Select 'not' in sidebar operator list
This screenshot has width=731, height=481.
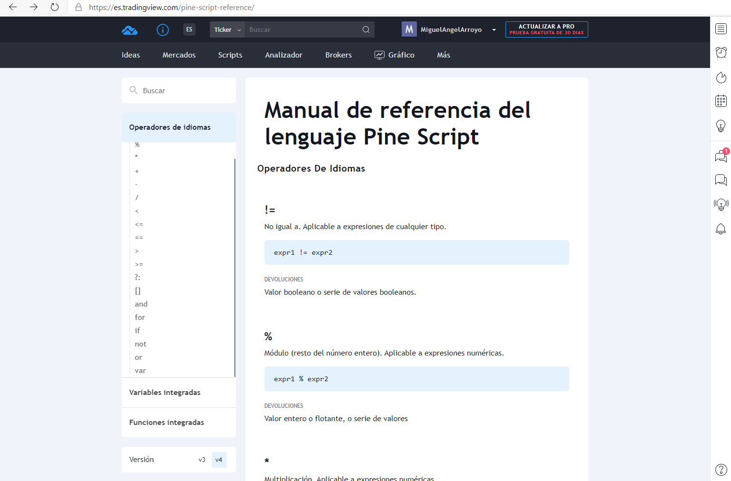click(141, 344)
